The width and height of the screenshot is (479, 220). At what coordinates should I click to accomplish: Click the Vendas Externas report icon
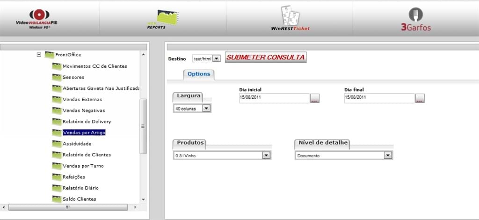point(57,99)
